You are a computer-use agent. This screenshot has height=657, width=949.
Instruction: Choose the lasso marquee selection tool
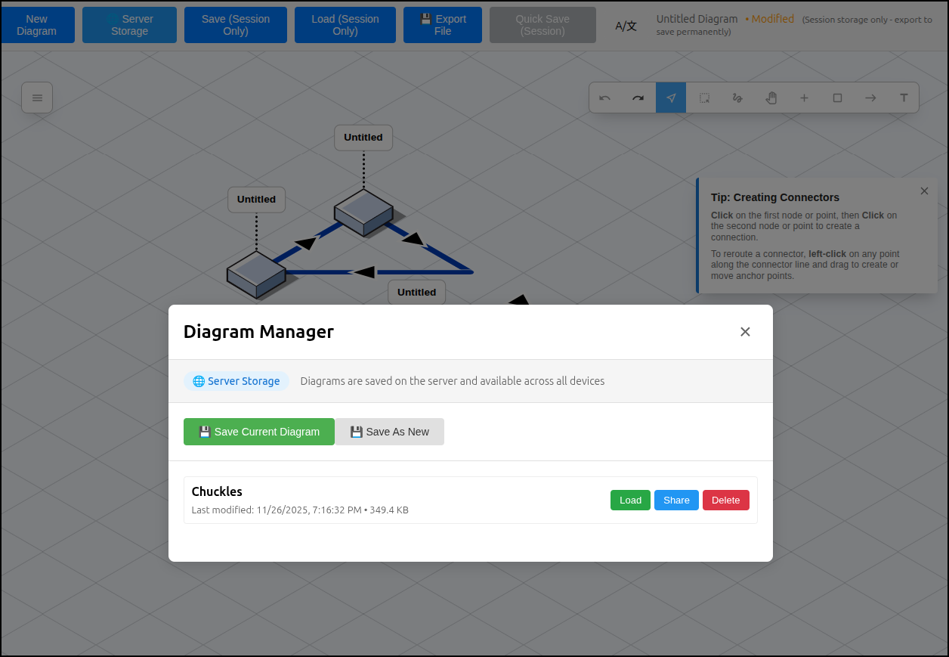(x=704, y=98)
